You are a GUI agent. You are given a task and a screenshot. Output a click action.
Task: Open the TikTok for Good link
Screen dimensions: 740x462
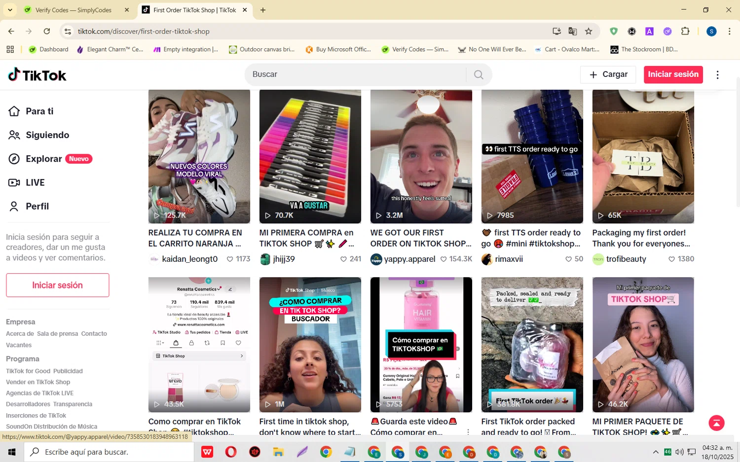click(28, 371)
